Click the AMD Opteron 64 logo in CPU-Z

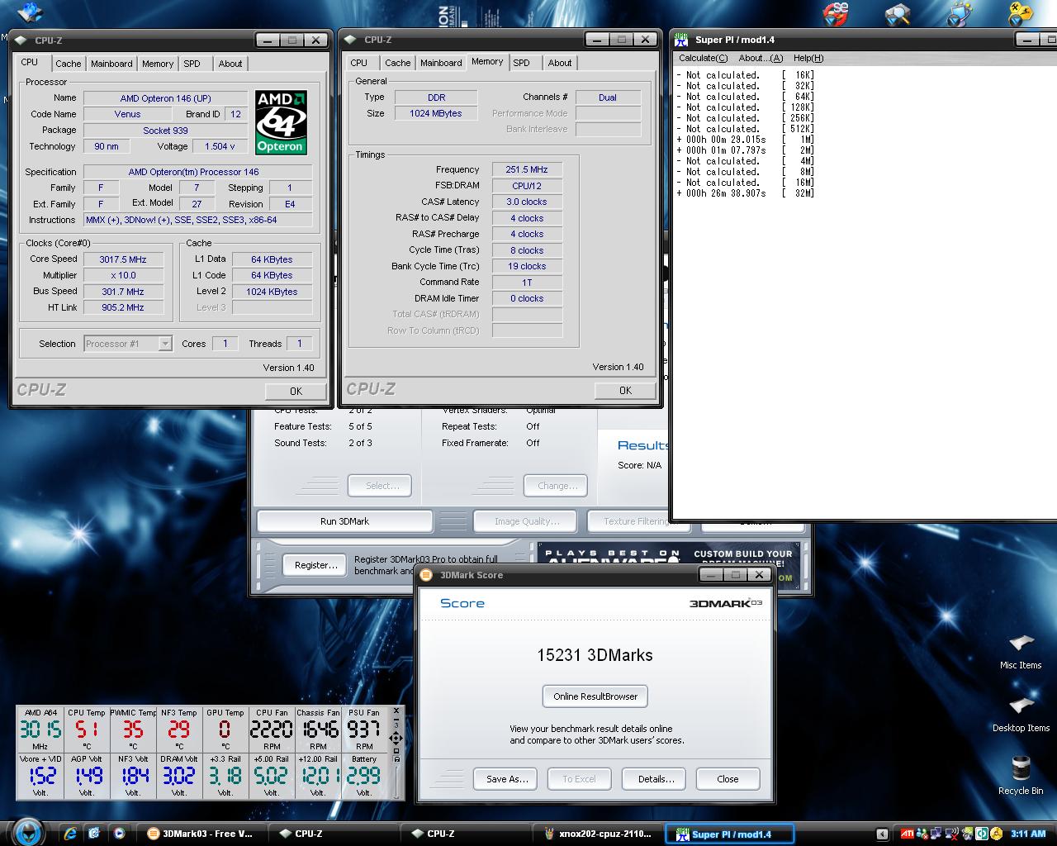(x=281, y=121)
